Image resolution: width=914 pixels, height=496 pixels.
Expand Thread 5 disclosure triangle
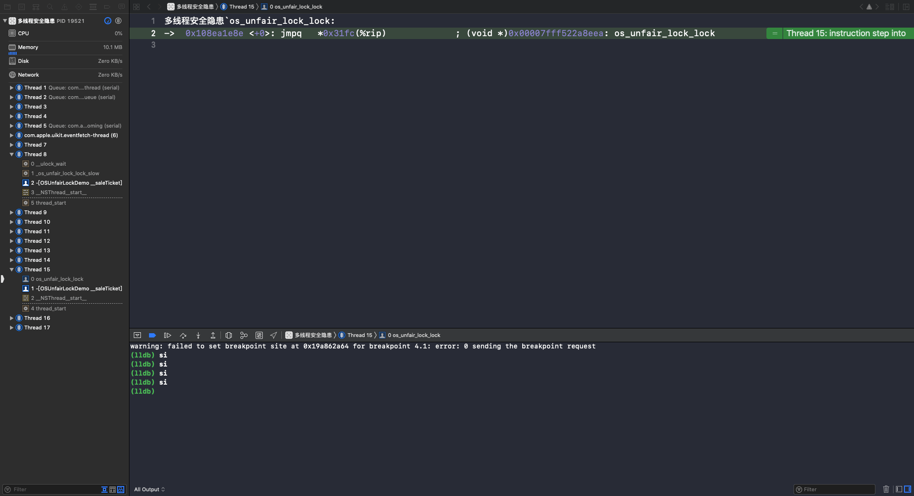point(11,126)
